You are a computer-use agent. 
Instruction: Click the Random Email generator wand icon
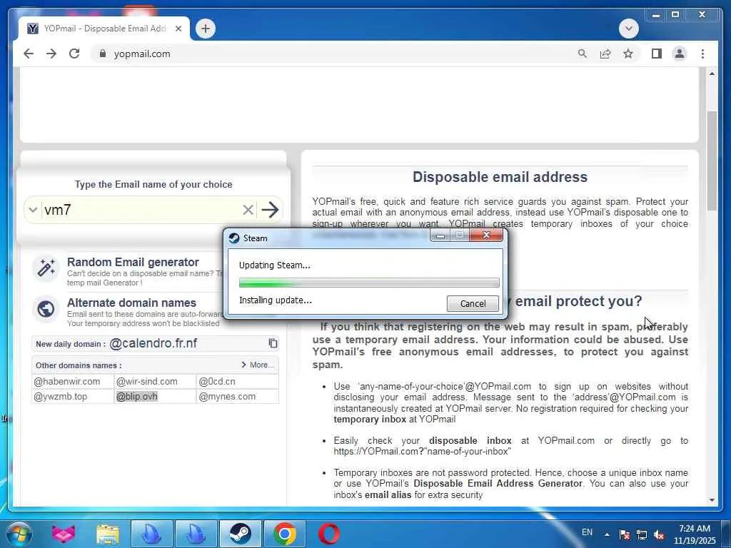tap(46, 268)
